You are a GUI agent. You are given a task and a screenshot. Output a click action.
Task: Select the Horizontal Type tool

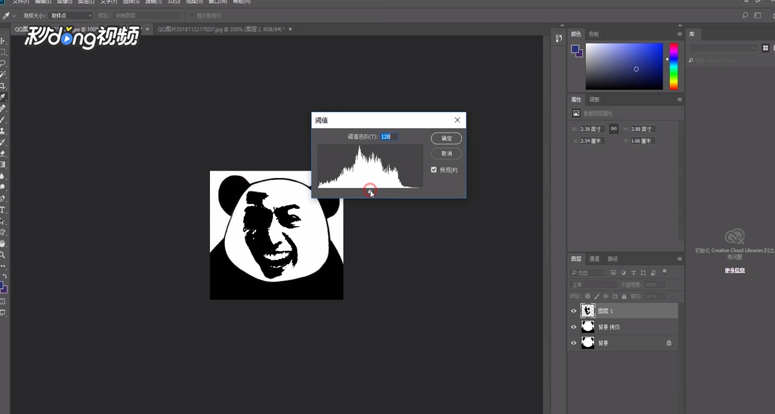2,210
